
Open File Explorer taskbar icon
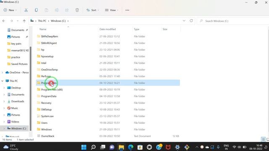[121, 147]
